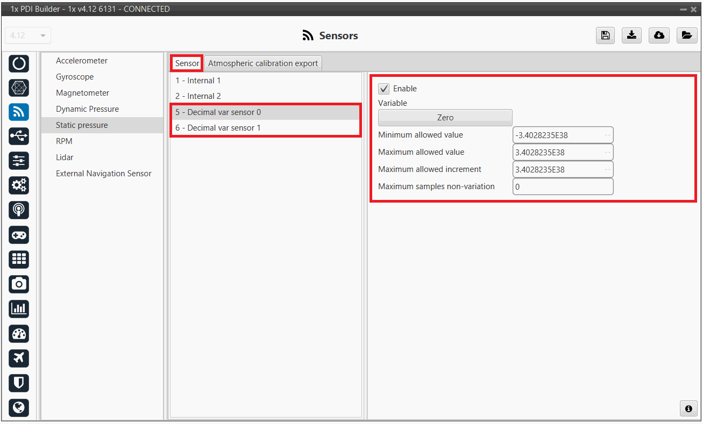Viewport: 703px width, 424px height.
Task: Open the gears settings sidebar icon
Action: coord(19,185)
